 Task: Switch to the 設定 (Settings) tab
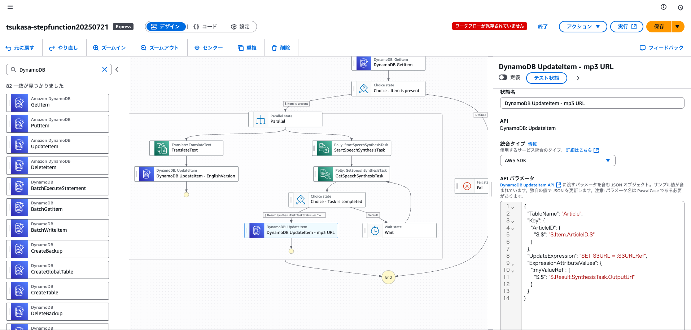click(240, 27)
